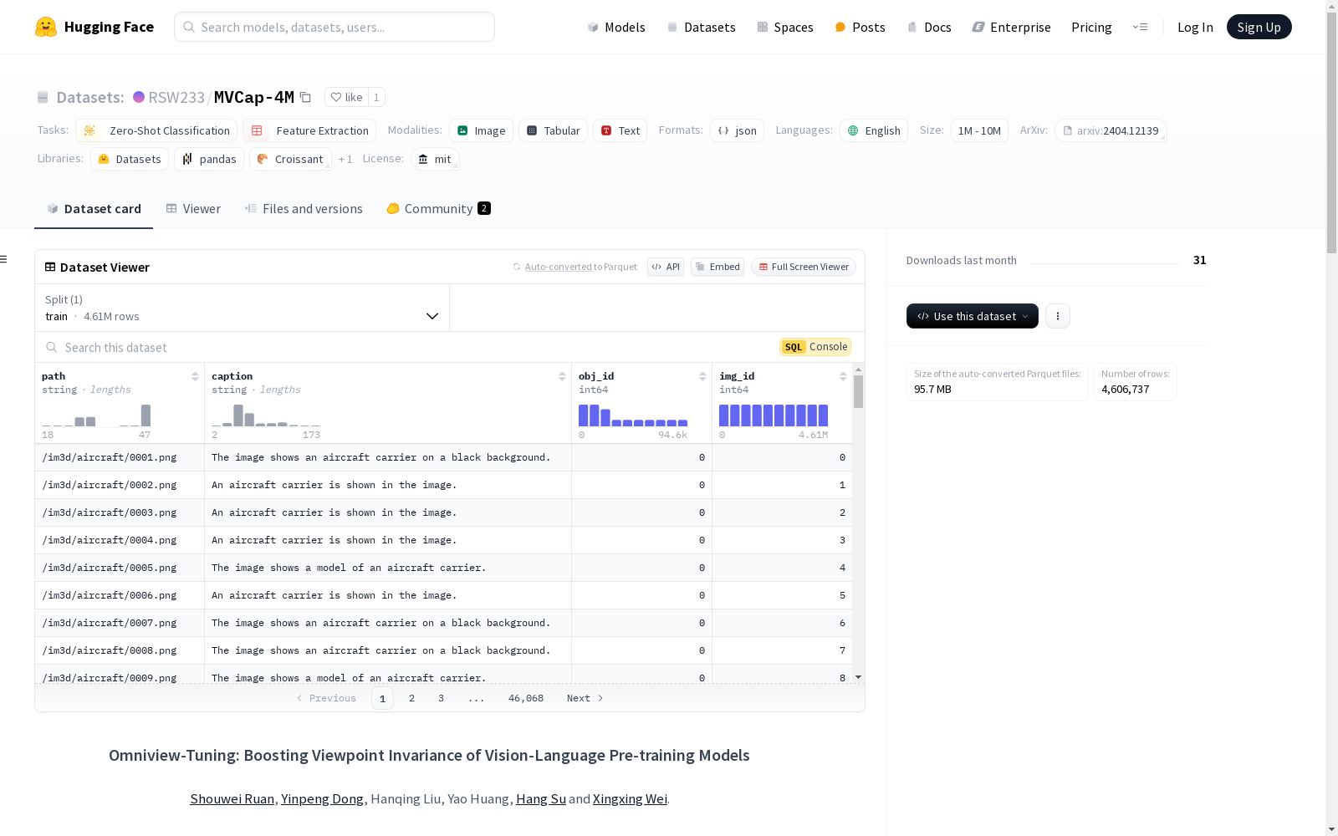Sort the img_id column
The width and height of the screenshot is (1338, 836).
click(843, 376)
